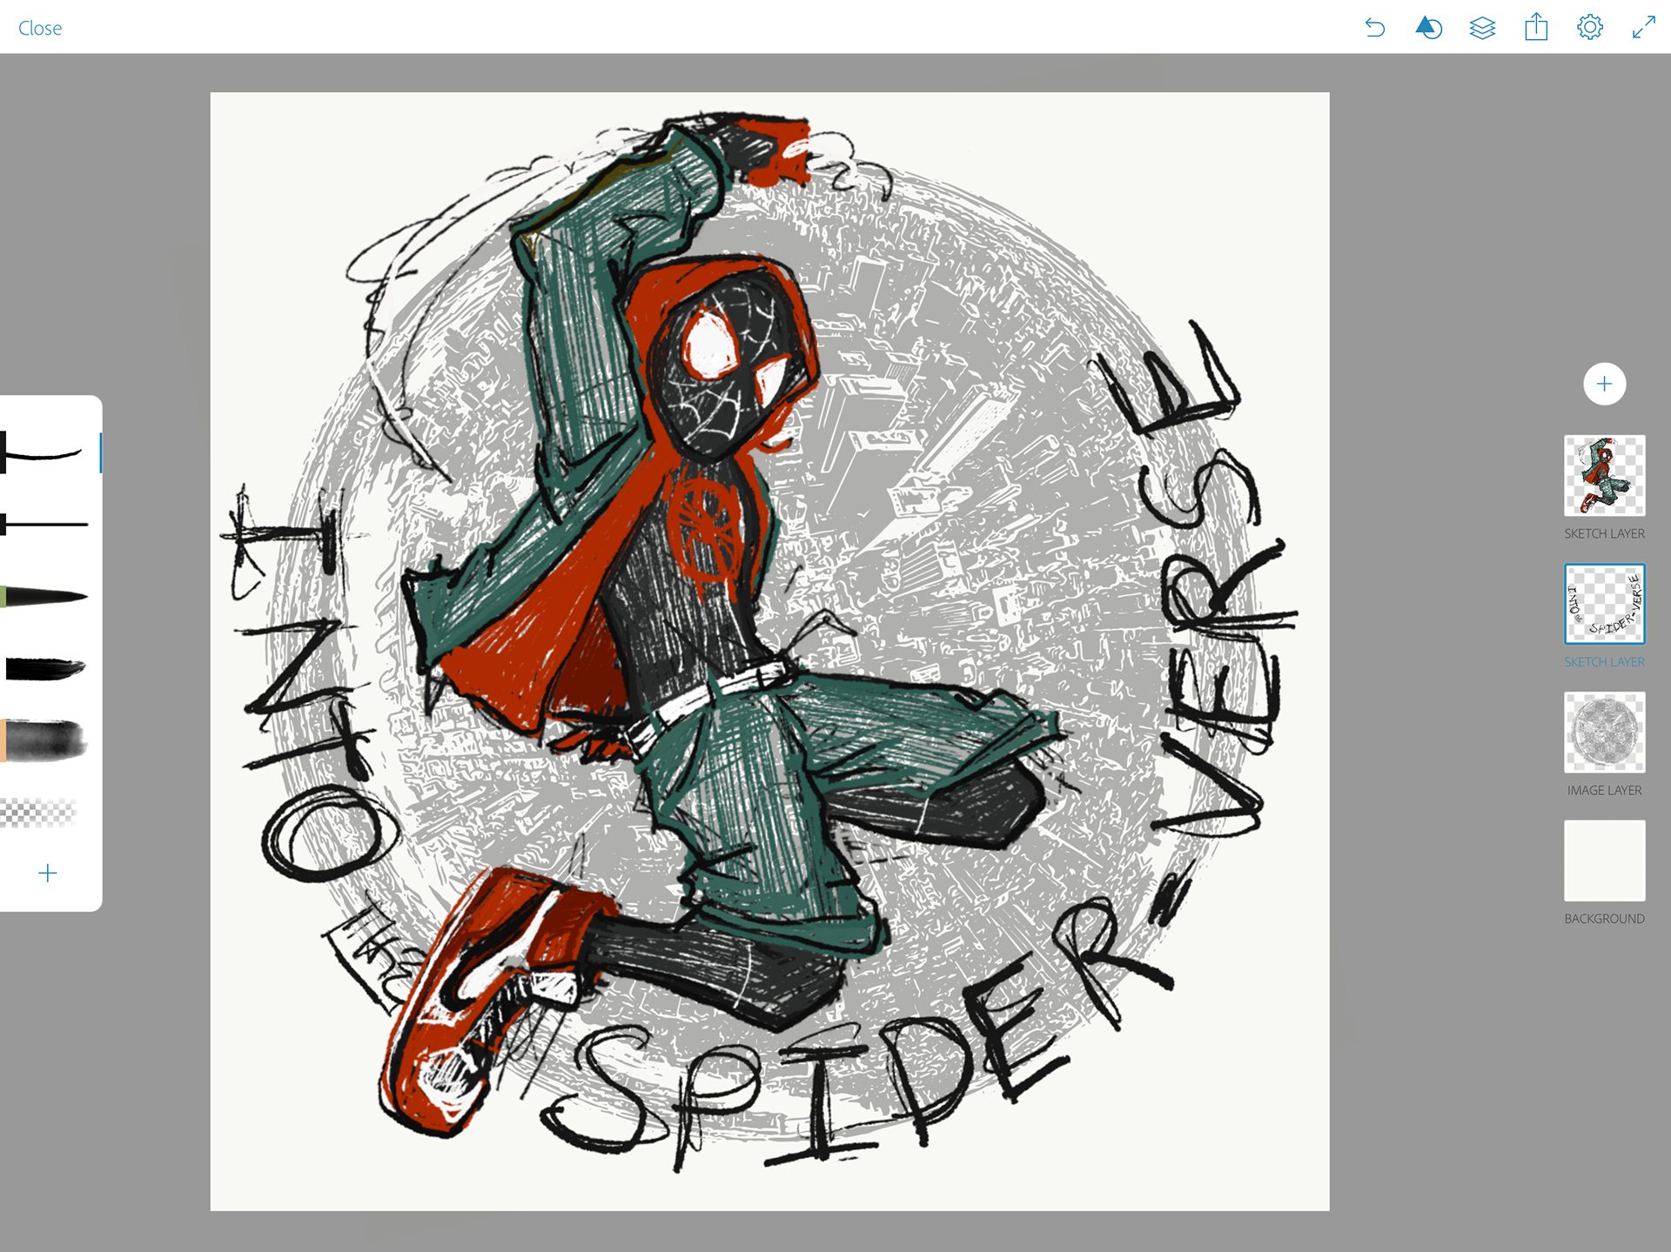This screenshot has height=1252, width=1671.
Task: Enter fullscreen mode with expand arrows
Action: (1643, 27)
